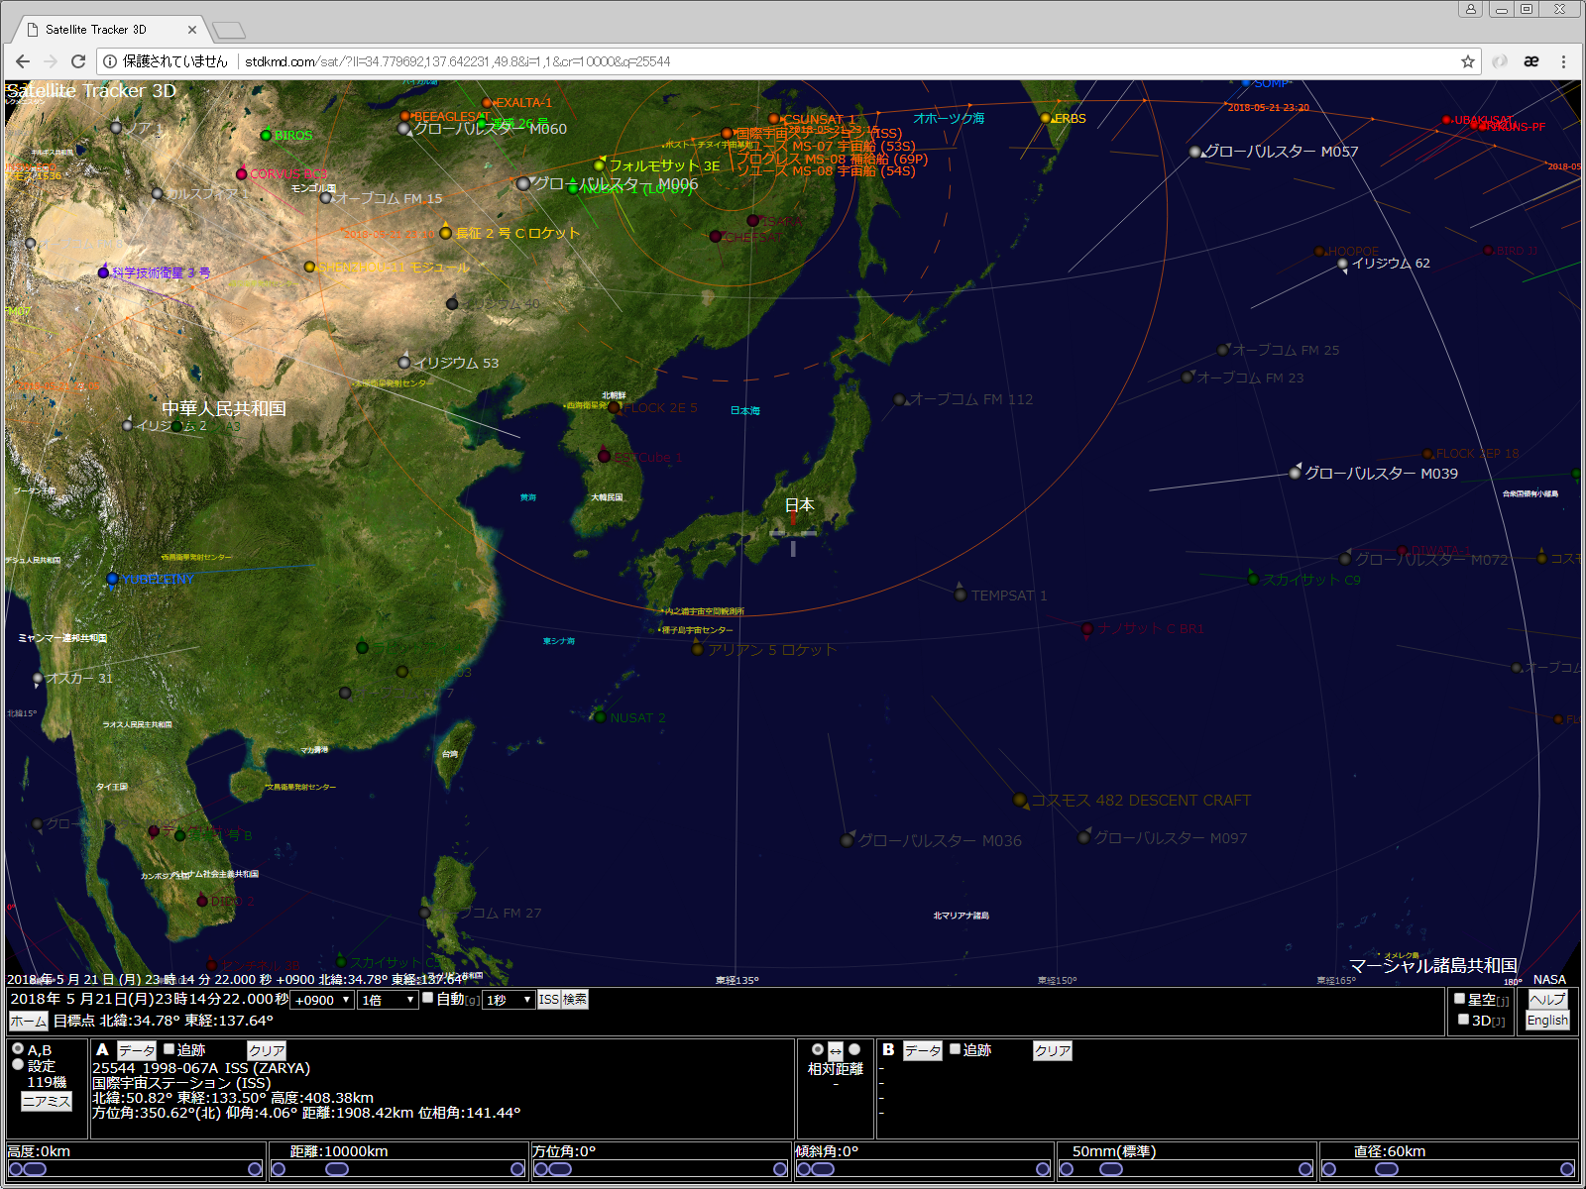
Task: Click the ニアミス near-miss button
Action: tap(47, 1101)
